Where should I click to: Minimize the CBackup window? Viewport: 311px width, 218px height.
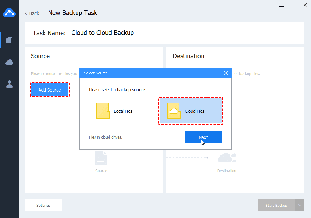(x=293, y=5)
